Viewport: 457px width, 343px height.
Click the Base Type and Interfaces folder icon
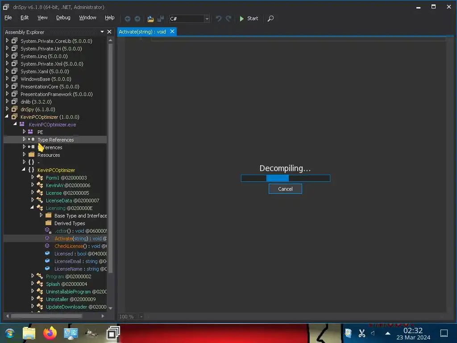[48, 215]
